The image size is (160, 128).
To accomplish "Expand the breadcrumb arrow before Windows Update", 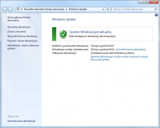I will (x=66, y=9).
